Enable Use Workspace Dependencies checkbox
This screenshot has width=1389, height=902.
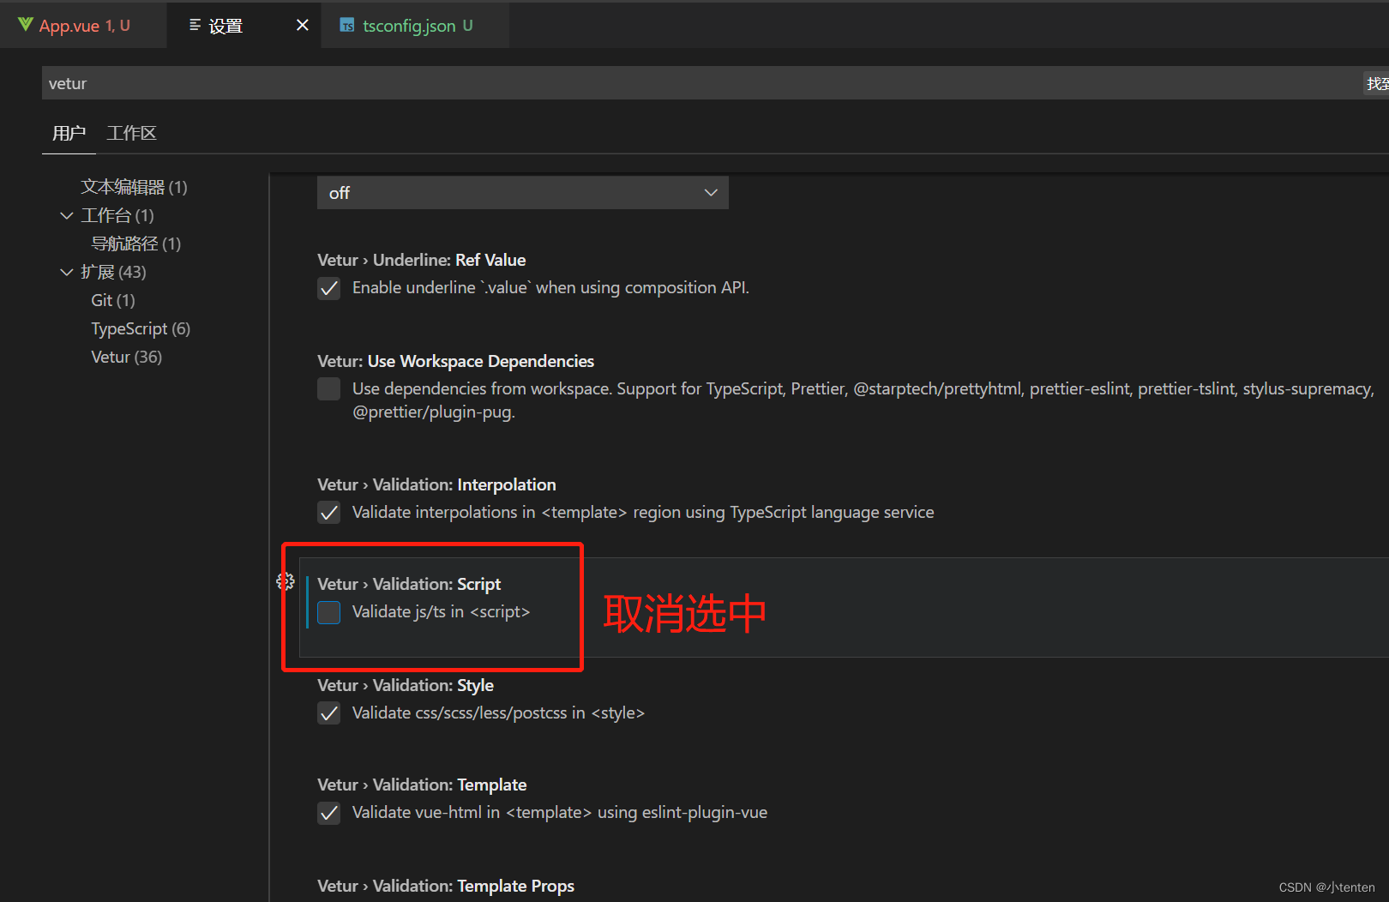click(x=329, y=389)
